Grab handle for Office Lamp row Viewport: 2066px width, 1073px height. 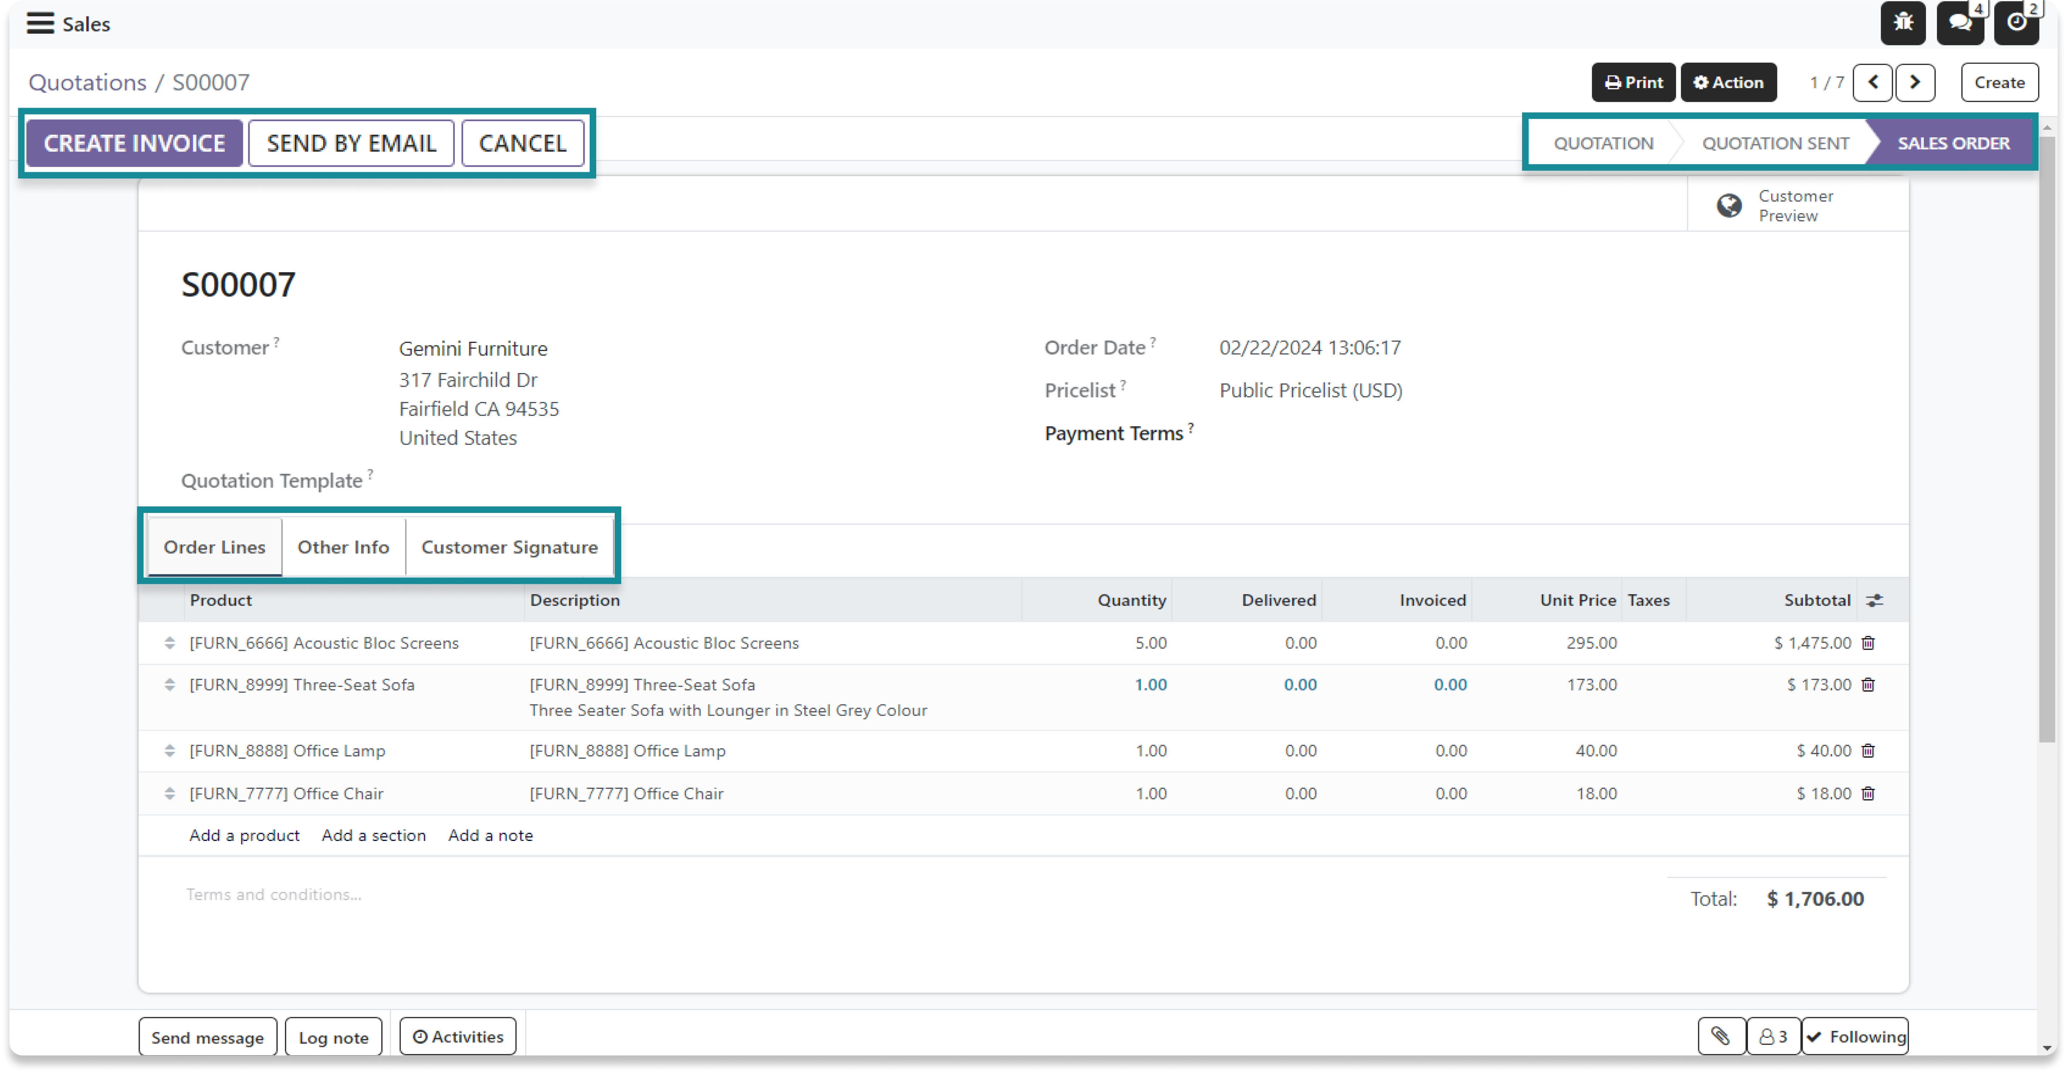(169, 751)
